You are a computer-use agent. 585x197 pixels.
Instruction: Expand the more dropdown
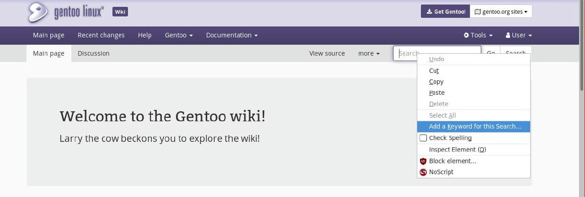pyautogui.click(x=369, y=53)
